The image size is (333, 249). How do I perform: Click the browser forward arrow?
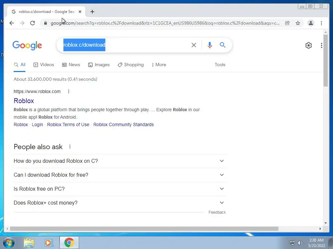point(22,23)
